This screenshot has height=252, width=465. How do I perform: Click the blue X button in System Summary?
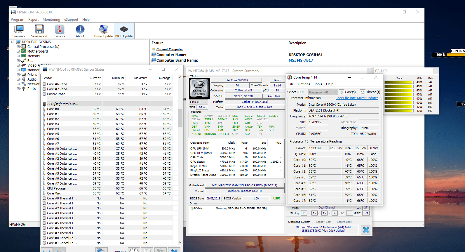click(366, 230)
